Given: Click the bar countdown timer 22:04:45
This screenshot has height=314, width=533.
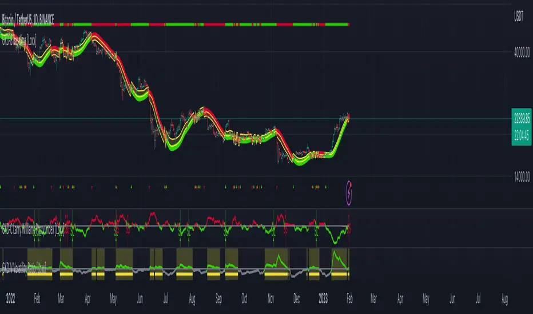Looking at the screenshot, I should pos(522,136).
